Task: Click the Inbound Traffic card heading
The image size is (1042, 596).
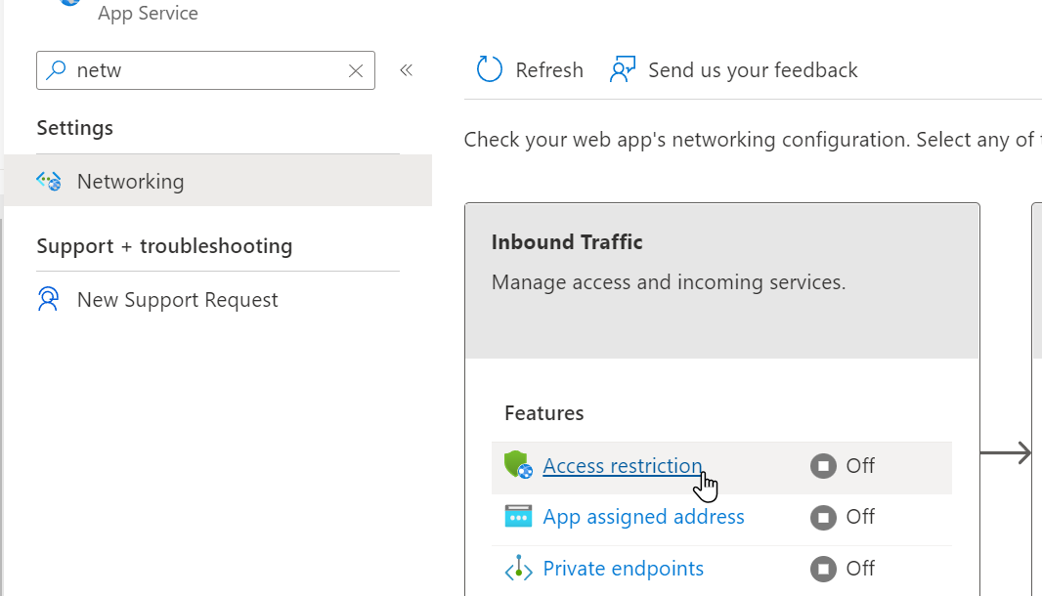Action: point(567,242)
